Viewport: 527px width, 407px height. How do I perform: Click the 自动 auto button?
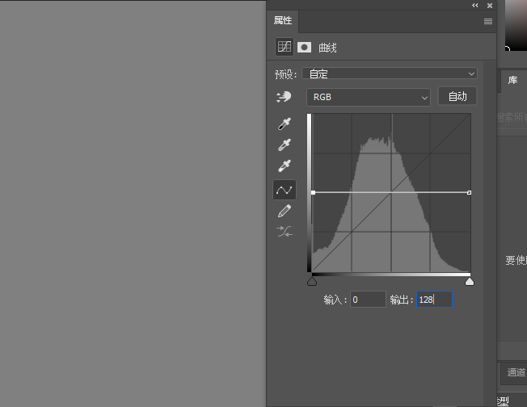coord(457,96)
